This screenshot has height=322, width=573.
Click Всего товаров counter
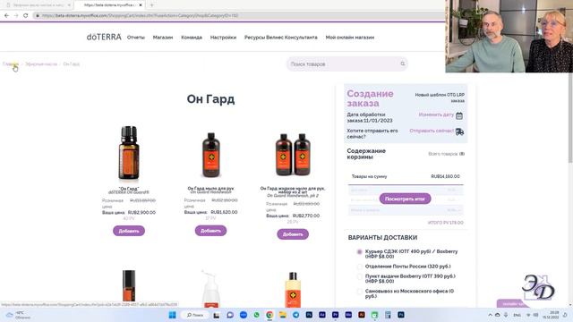pyautogui.click(x=446, y=154)
